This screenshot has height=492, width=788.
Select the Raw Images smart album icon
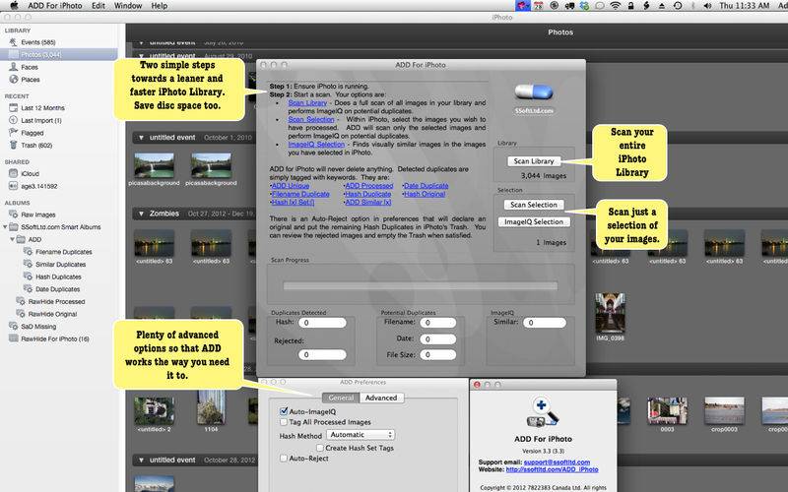[14, 215]
